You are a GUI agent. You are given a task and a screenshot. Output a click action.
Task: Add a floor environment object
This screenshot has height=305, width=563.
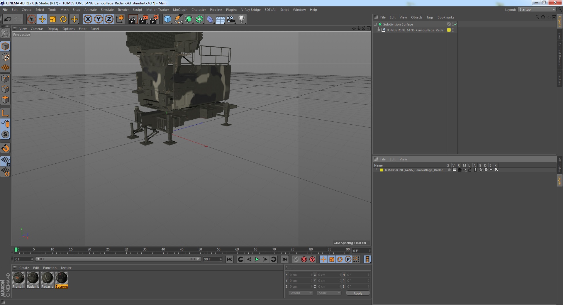[x=221, y=19]
